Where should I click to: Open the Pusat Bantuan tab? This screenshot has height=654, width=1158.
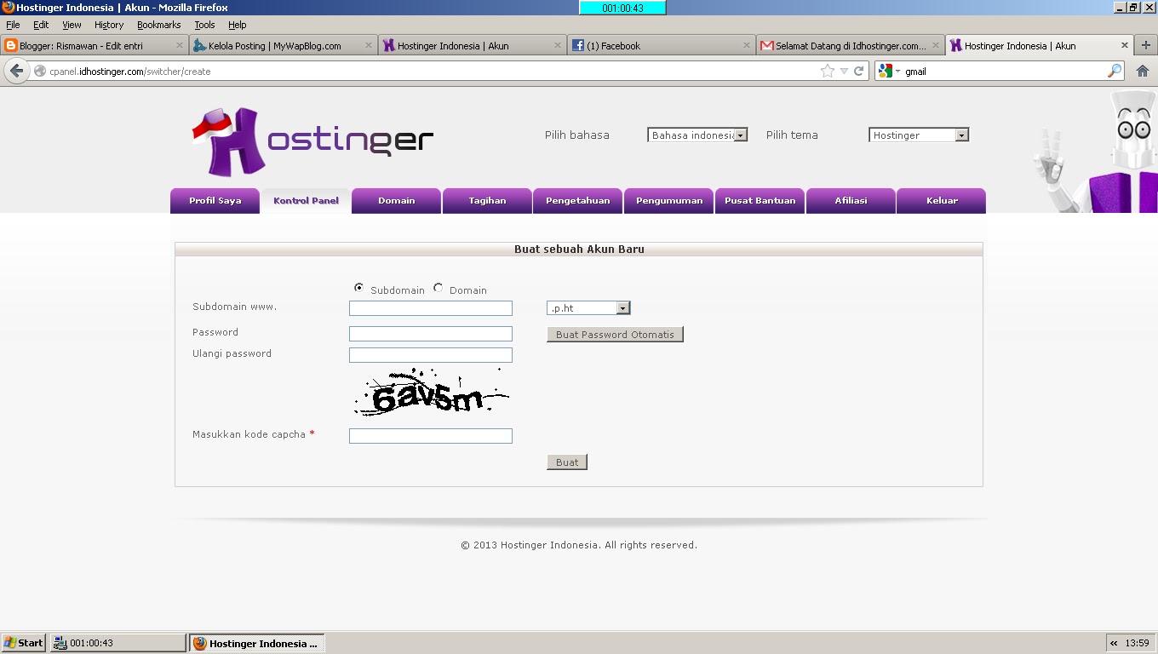click(x=760, y=201)
